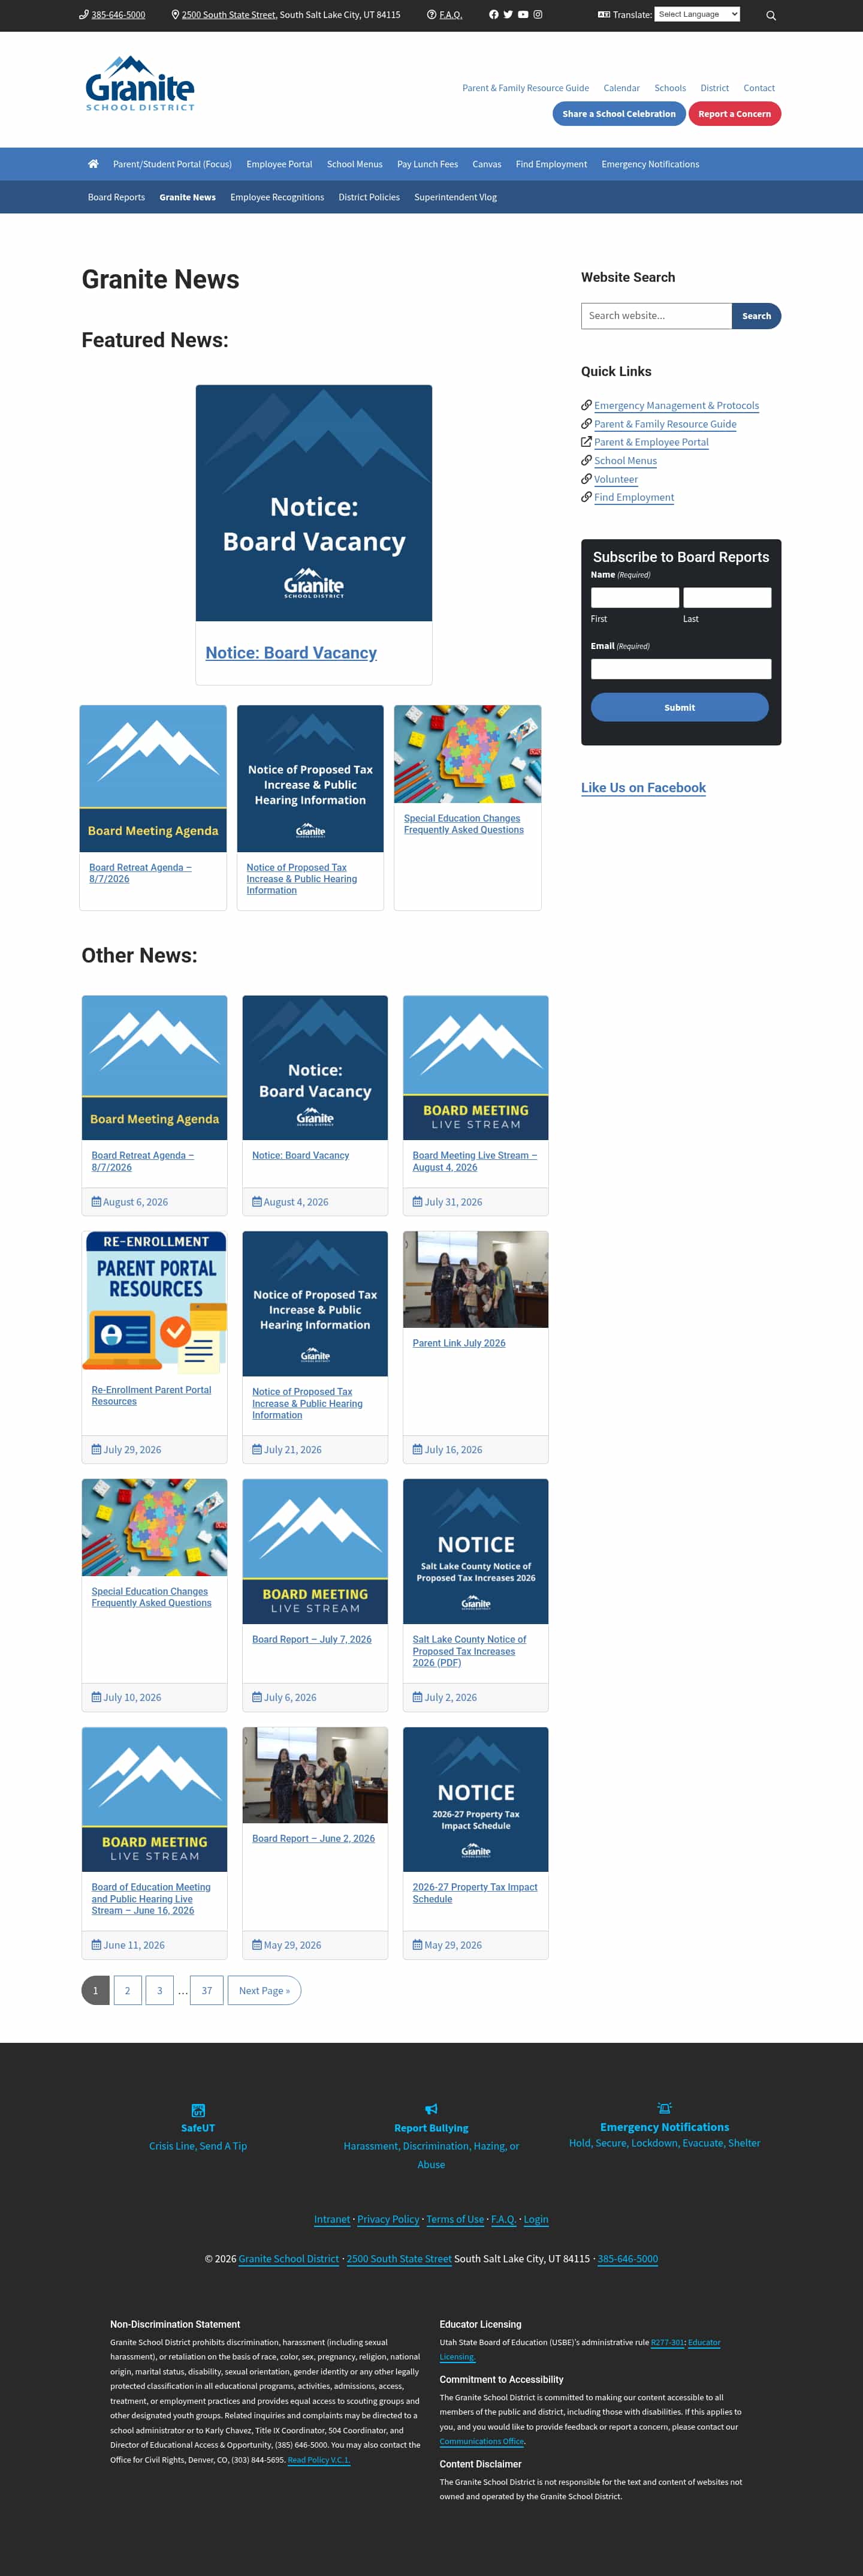Click Parent Link July 2026 photo thumbnail
The image size is (863, 2576).
tap(475, 1280)
